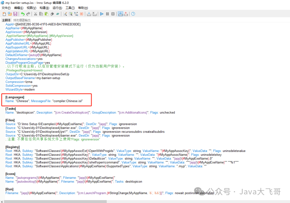This screenshot has width=290, height=203.
Task: Open the 视图(V) menu
Action: [31, 8]
